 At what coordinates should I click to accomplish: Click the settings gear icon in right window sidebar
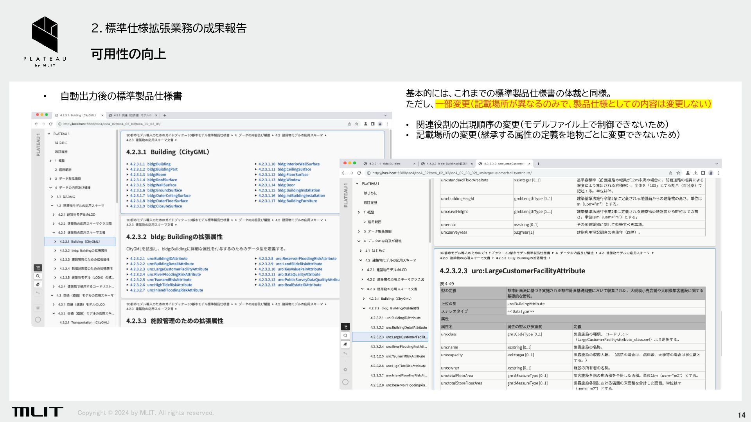coord(345,369)
